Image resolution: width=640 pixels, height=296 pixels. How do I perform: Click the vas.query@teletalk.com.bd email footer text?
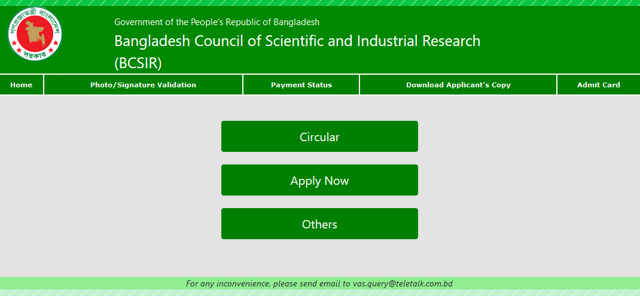403,283
